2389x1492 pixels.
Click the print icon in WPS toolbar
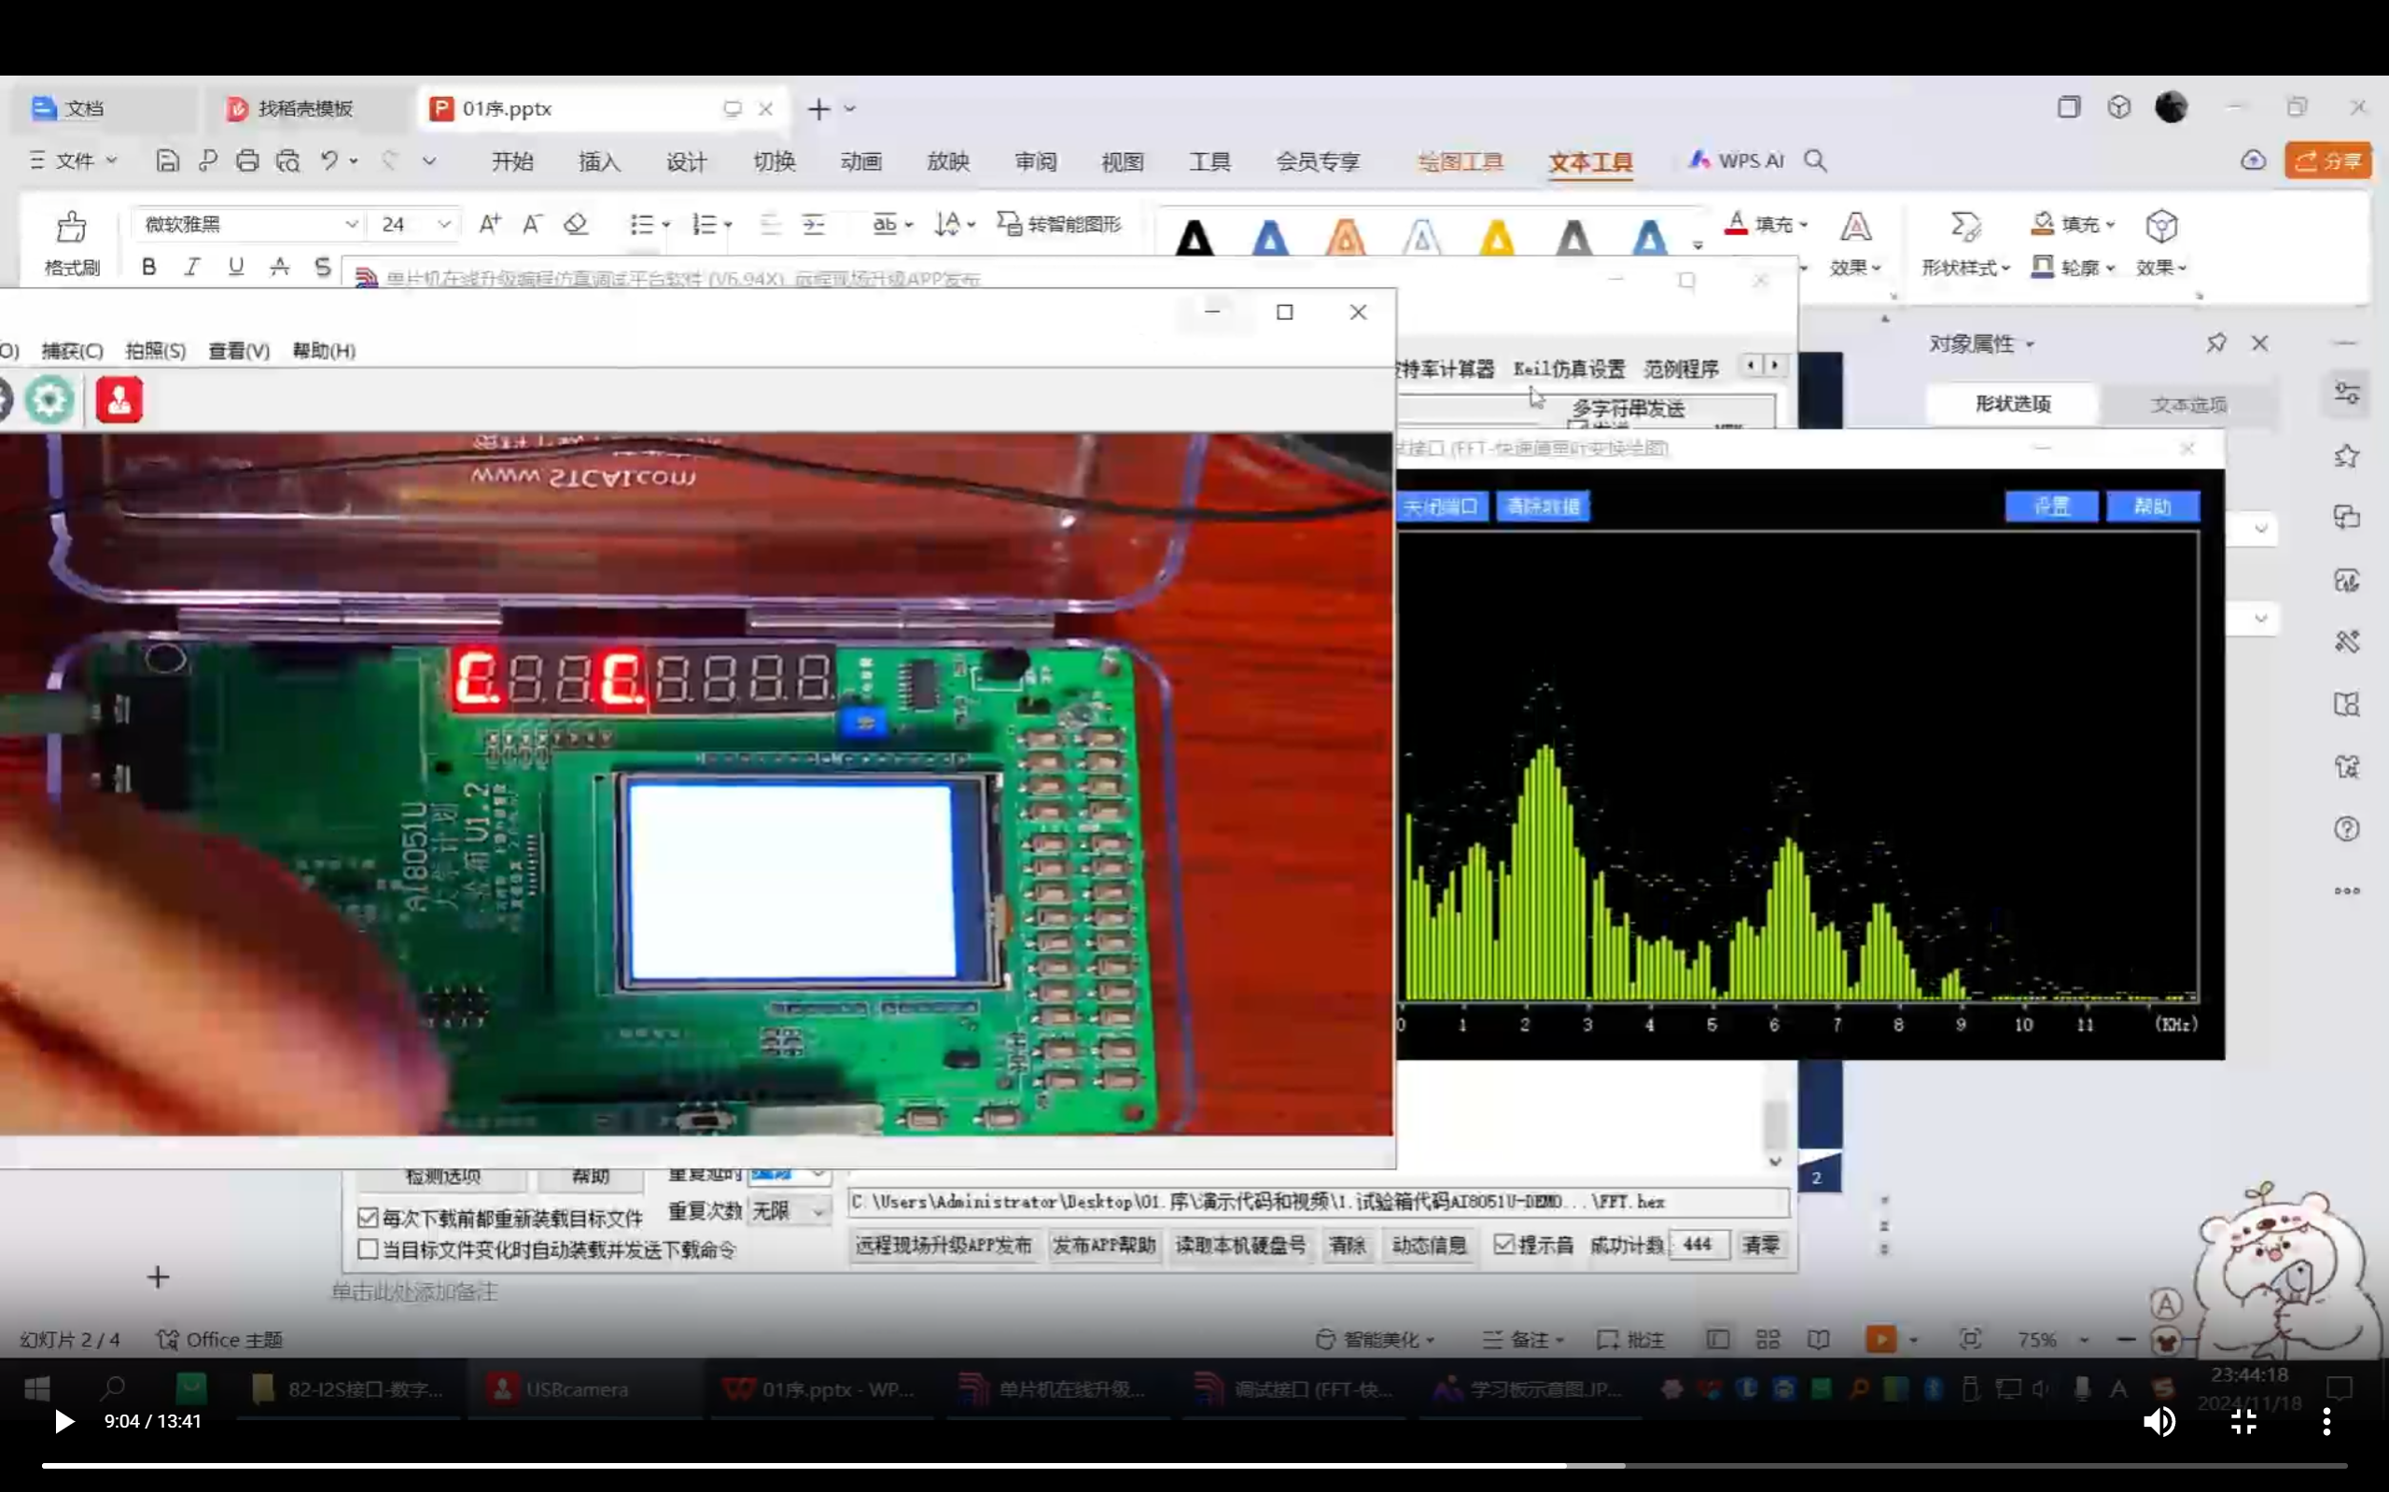247,160
